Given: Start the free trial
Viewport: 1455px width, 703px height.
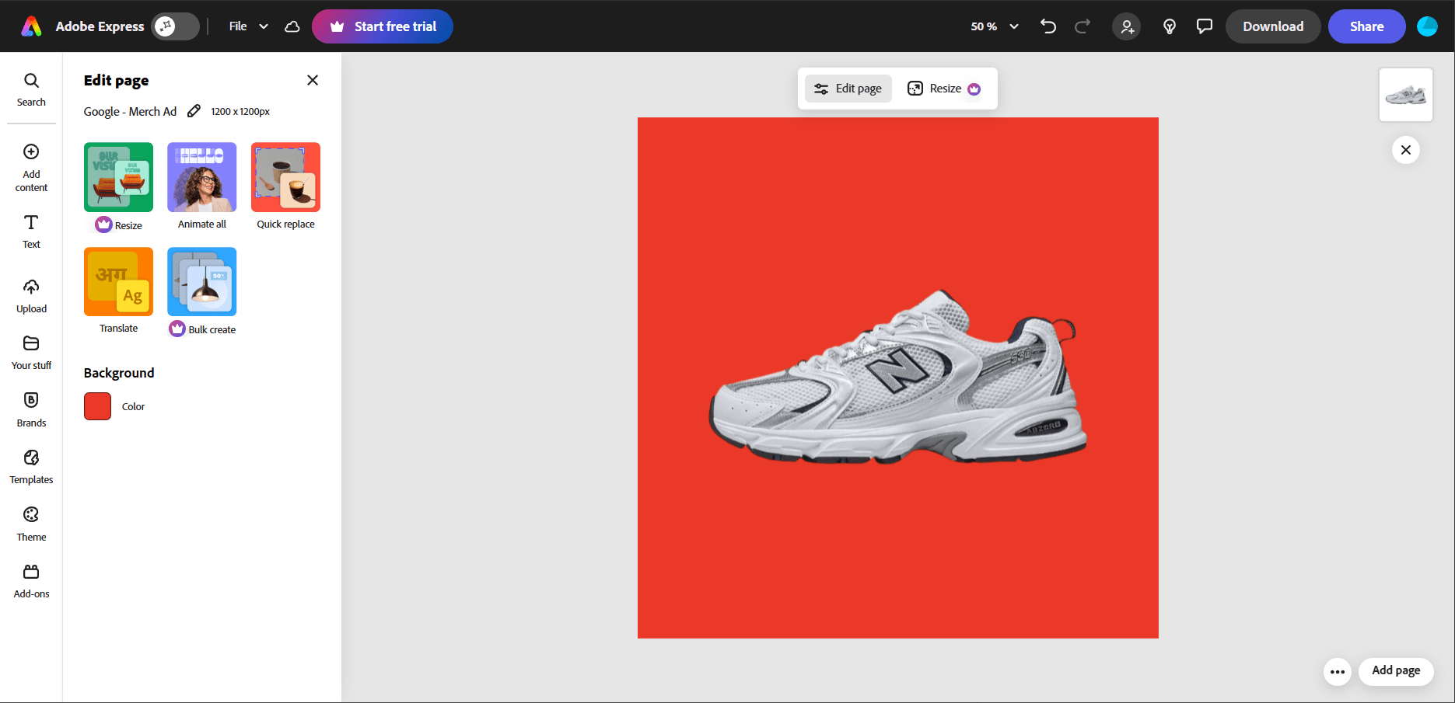Looking at the screenshot, I should [x=383, y=26].
